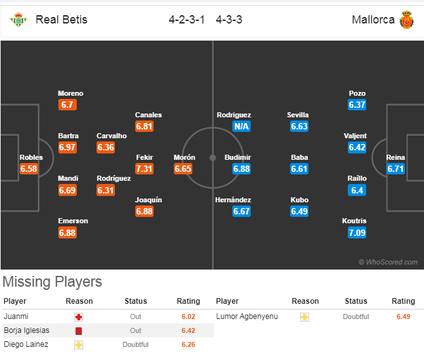Open Juanmi in the missing players table
This screenshot has height=352, width=424.
point(16,316)
